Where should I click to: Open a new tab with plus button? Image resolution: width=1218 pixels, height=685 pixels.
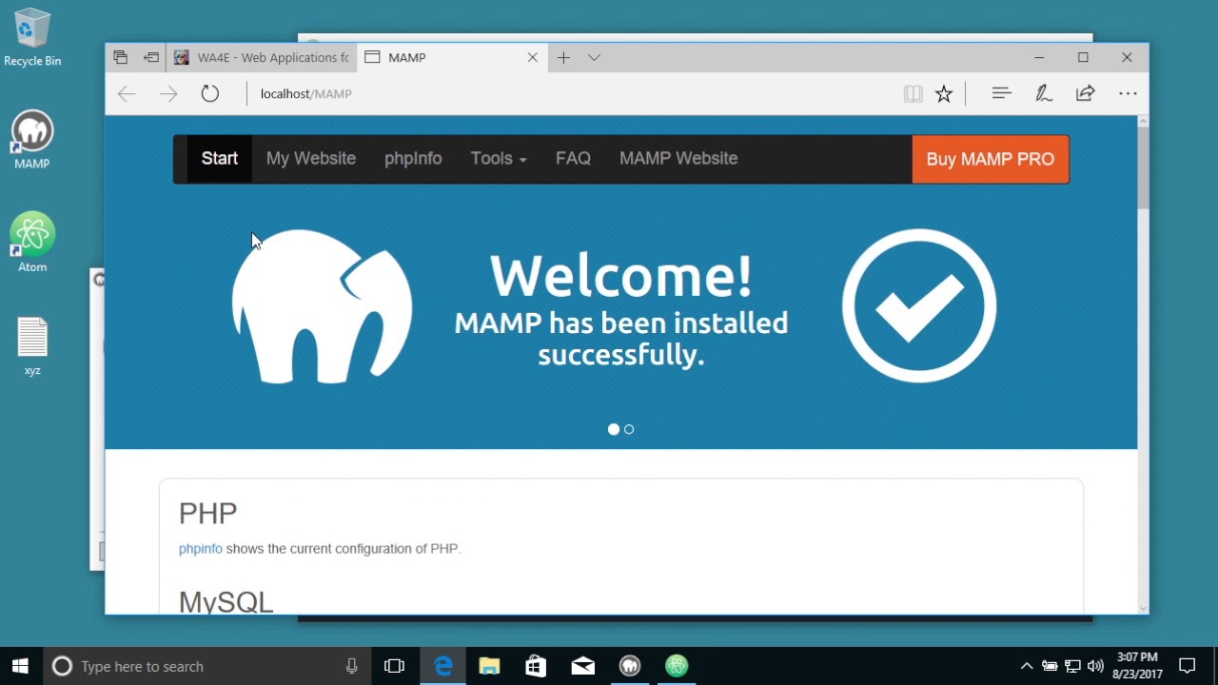click(563, 58)
